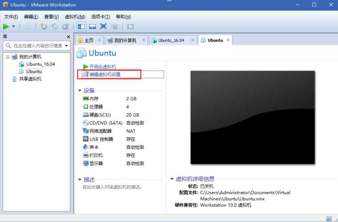This screenshot has width=338, height=222.
Task: Click the Workstation 10.0 虚拟机 compatibility text
Action: coord(226,205)
